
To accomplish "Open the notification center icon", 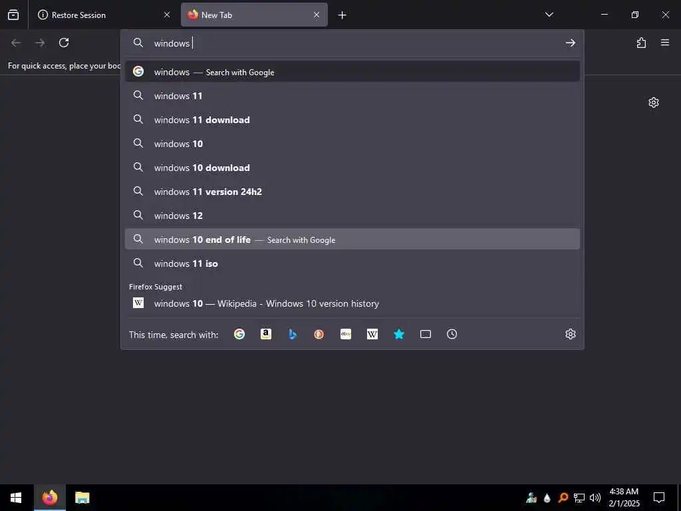I will [659, 498].
